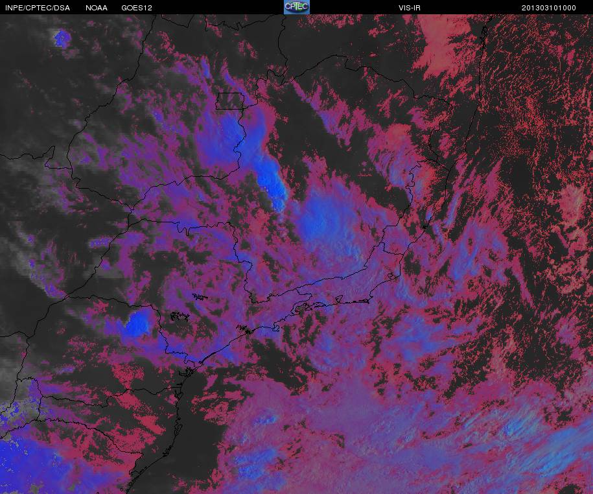Click the timestamp 201303101000
The height and width of the screenshot is (494, 593).
(549, 8)
